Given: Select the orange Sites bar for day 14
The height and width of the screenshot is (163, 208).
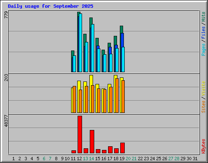Looking at the screenshot, I should click(x=93, y=99).
